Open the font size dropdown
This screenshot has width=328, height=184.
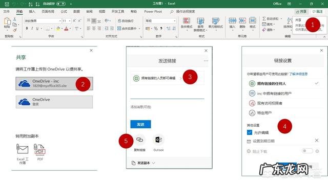[70, 21]
